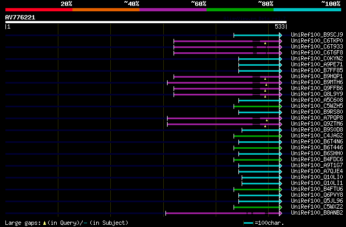Select the UniRef100_C4JAG2 label

[317, 136]
